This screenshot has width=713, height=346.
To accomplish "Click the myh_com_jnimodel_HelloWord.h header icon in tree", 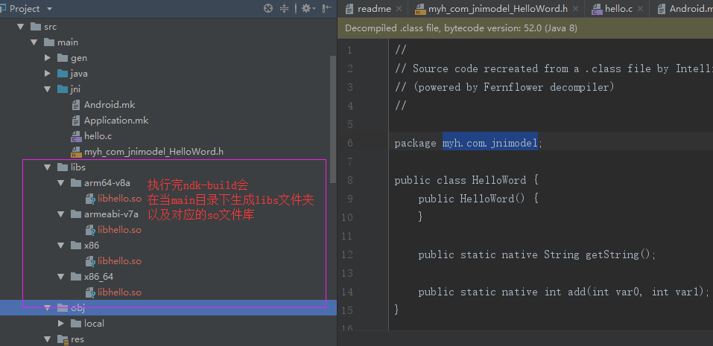I will pyautogui.click(x=76, y=152).
